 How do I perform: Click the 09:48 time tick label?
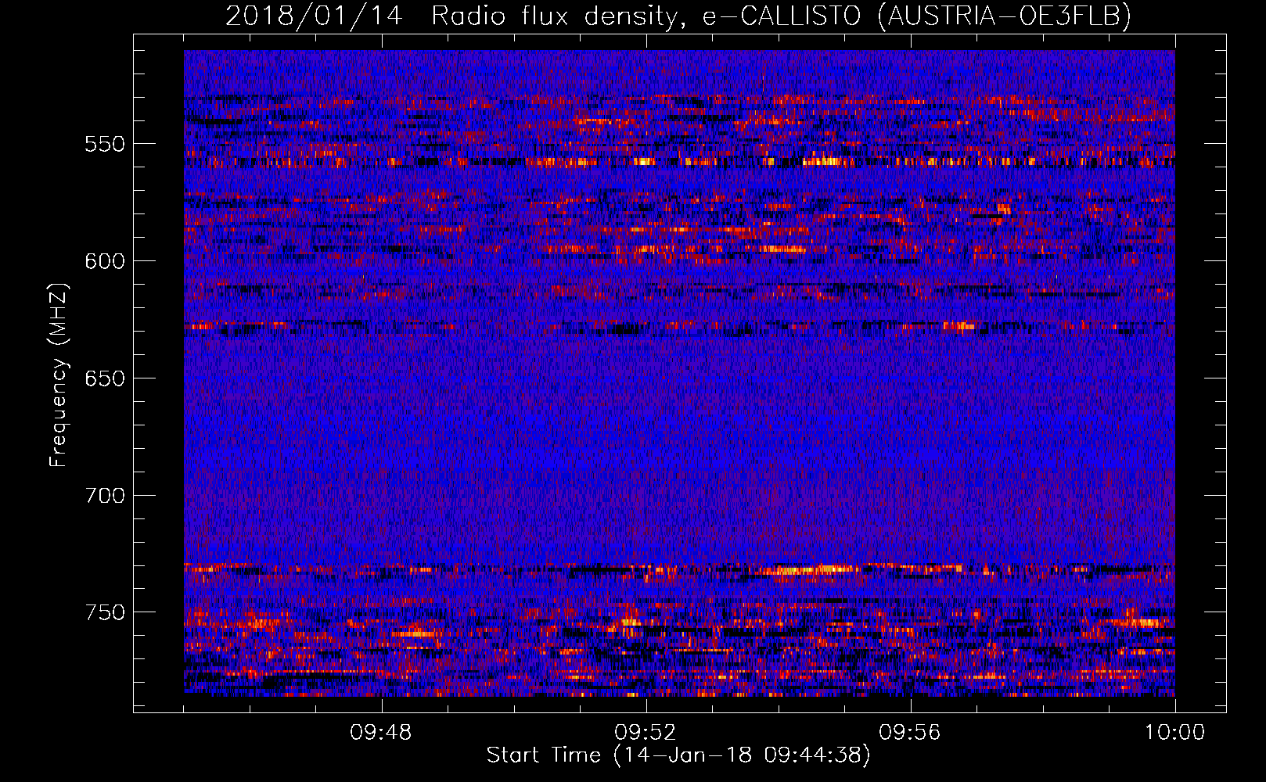[x=381, y=733]
